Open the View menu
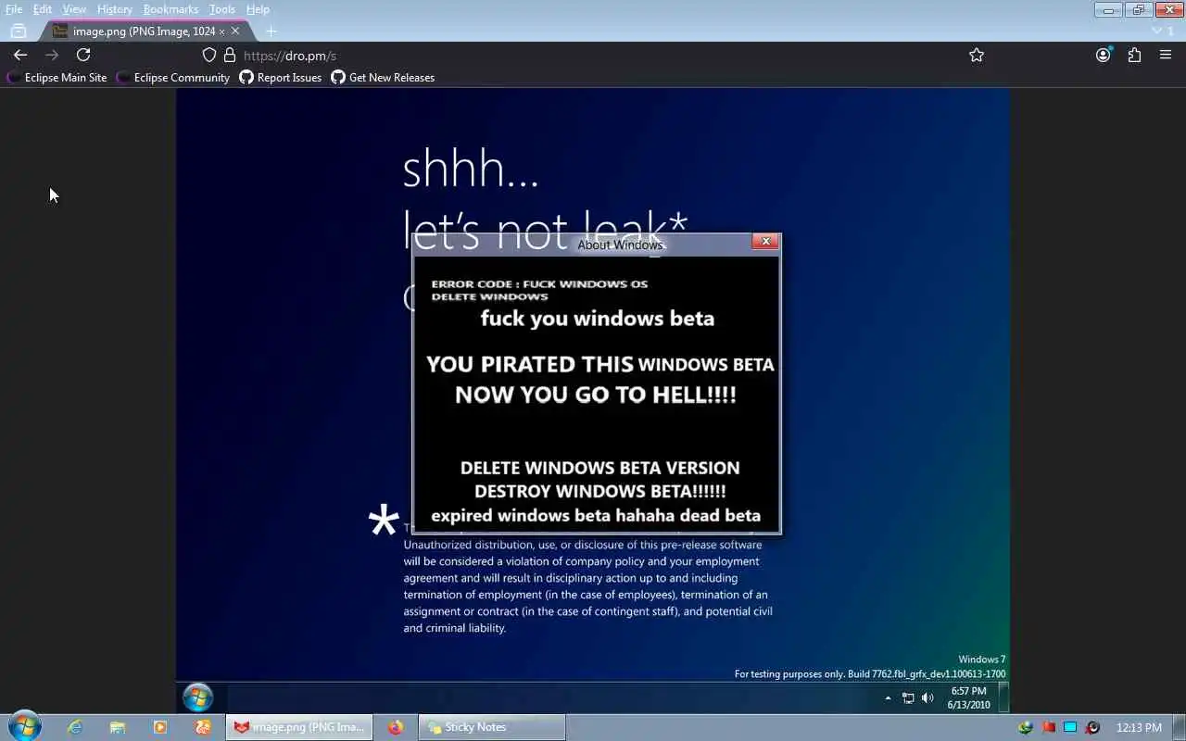This screenshot has height=741, width=1186. 74,9
